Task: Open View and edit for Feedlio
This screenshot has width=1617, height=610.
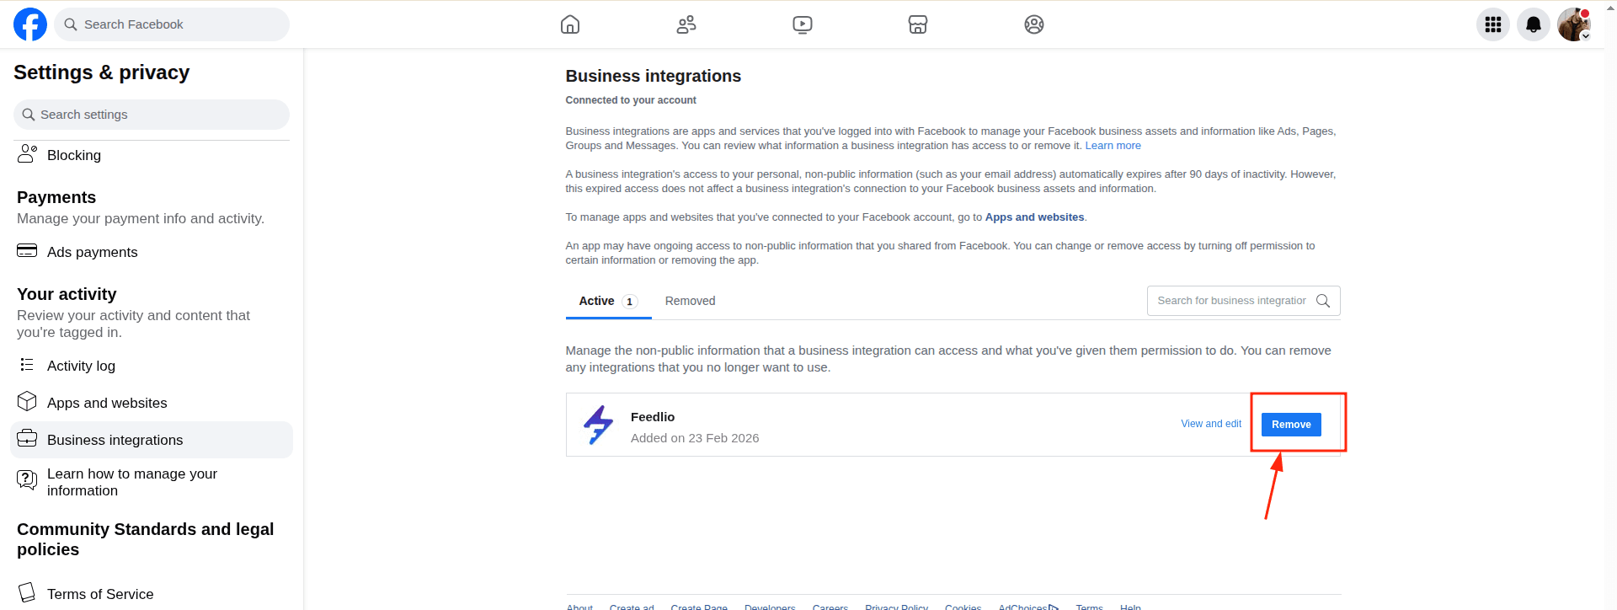Action: (x=1211, y=424)
